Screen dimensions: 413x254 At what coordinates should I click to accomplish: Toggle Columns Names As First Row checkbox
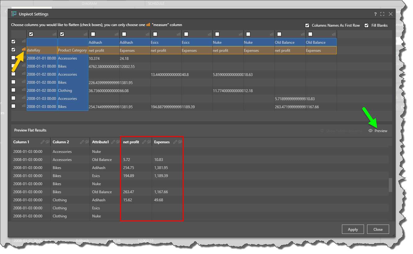pos(307,25)
